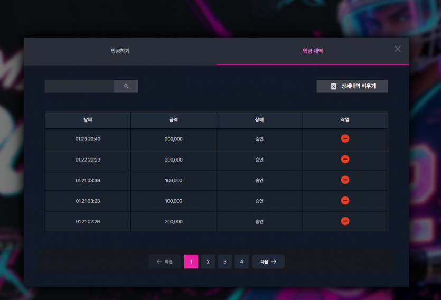
Task: Jump to page 3
Action: (224, 261)
